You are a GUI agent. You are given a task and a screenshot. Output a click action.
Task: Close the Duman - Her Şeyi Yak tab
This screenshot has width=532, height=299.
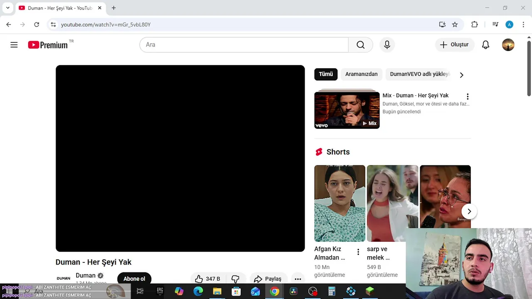pos(100,8)
